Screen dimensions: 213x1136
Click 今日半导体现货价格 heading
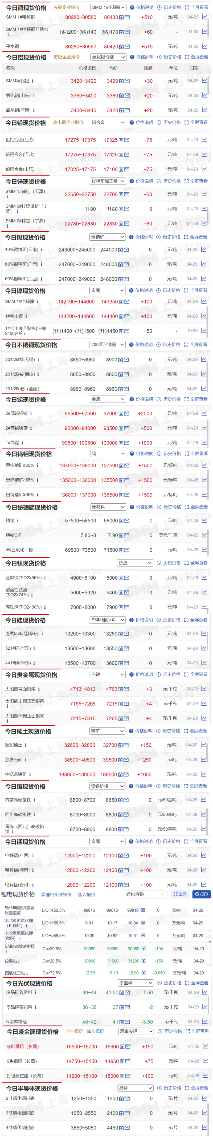pos(32,1089)
